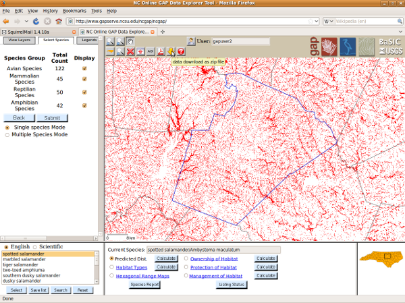405x303 pixels.
Task: Close the NC Online GAP Data Explorer tab
Action: pyautogui.click(x=153, y=32)
